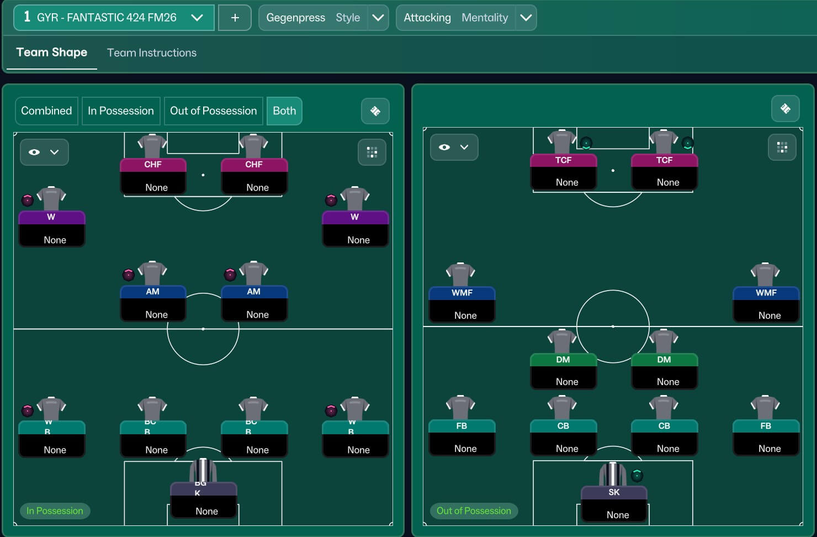Click green indicator beside SK goalkeeper
The width and height of the screenshot is (817, 537).
pyautogui.click(x=637, y=475)
